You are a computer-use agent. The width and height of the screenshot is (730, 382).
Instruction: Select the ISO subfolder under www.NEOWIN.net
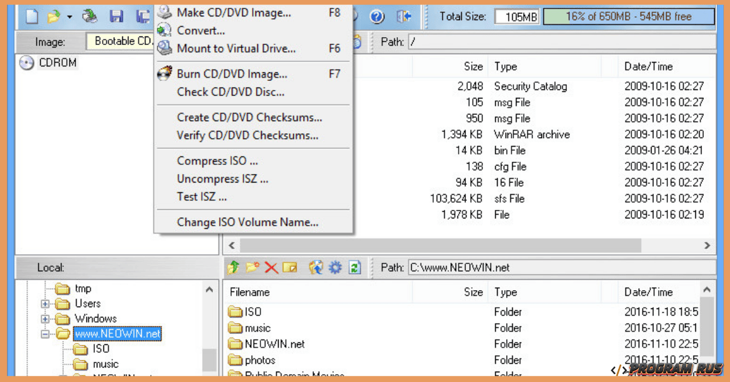pyautogui.click(x=102, y=349)
